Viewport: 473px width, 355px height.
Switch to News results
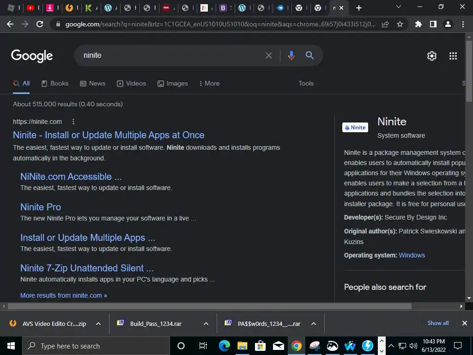coord(92,84)
